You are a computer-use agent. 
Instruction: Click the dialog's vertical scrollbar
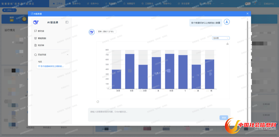[x=247, y=64]
